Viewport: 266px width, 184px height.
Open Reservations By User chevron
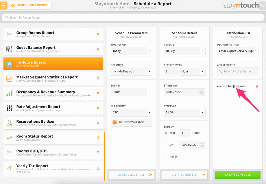pyautogui.click(x=98, y=123)
